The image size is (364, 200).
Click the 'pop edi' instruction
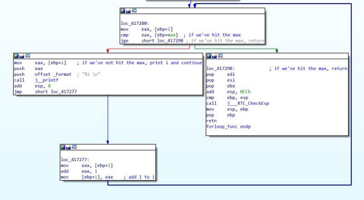pos(221,74)
